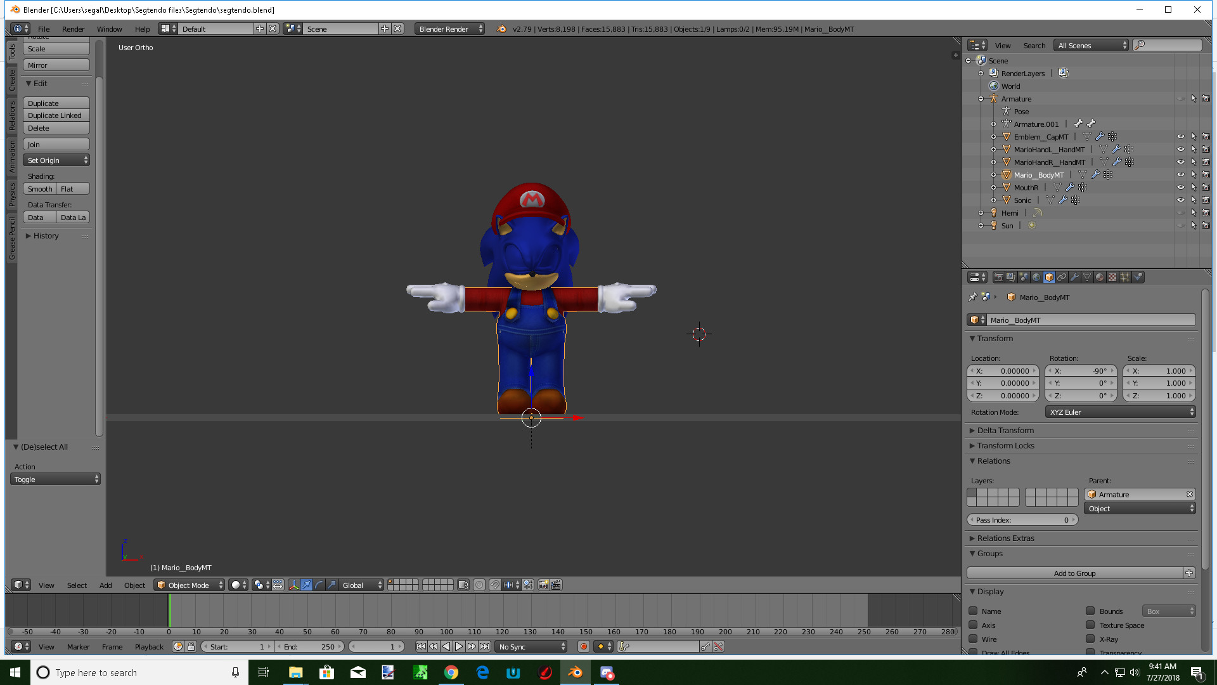Viewport: 1217px width, 685px height.
Task: Open the Particles properties tab
Action: pos(1125,277)
